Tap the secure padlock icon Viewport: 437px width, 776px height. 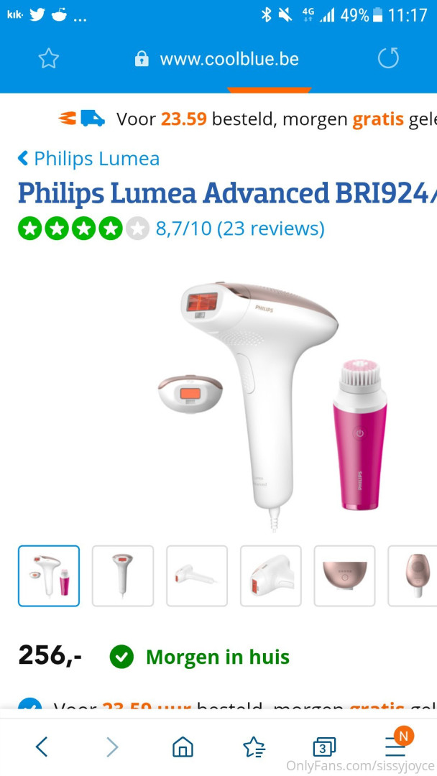coord(142,60)
